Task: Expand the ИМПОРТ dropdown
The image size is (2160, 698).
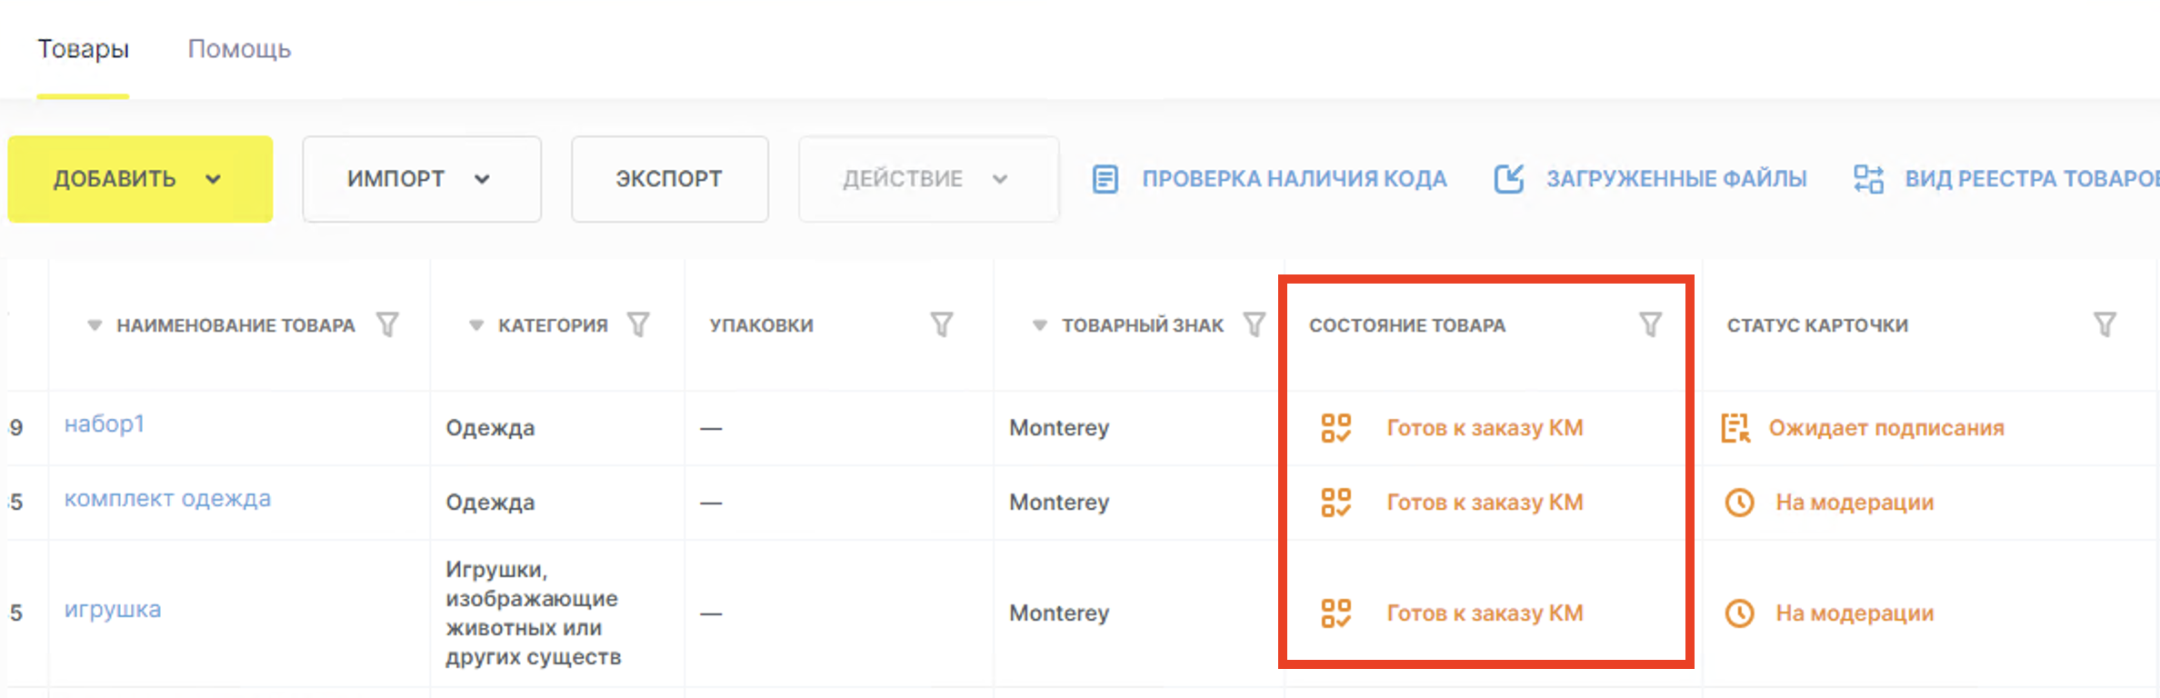Action: pos(422,179)
